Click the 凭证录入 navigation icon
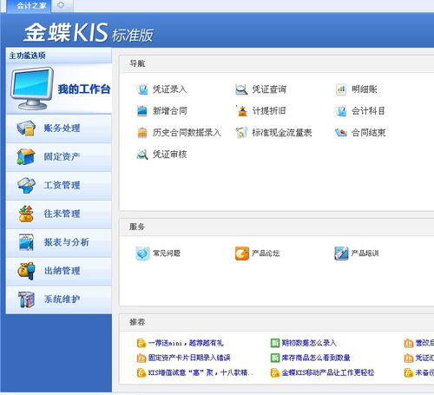The image size is (434, 395). (x=141, y=89)
